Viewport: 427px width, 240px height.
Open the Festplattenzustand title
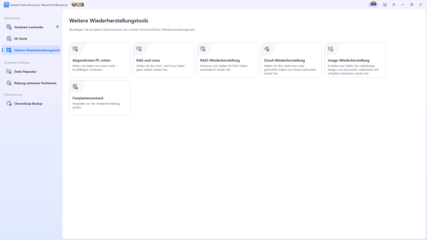click(88, 98)
